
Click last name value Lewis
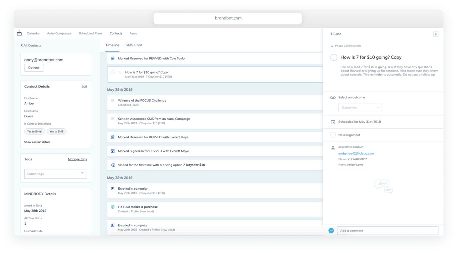pos(28,116)
